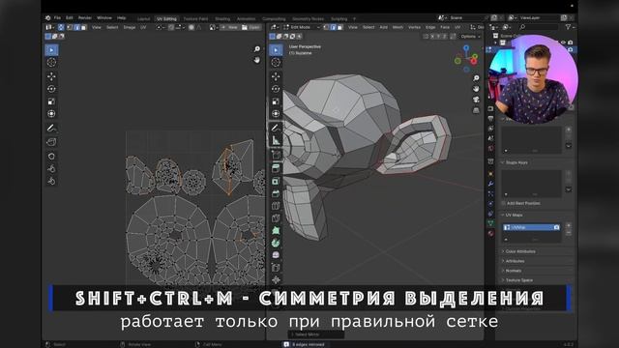Enable vertex select mode in 3D viewport header

point(327,27)
